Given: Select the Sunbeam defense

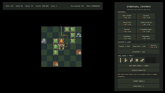Looking at the screenshot, I should pos(127,37).
